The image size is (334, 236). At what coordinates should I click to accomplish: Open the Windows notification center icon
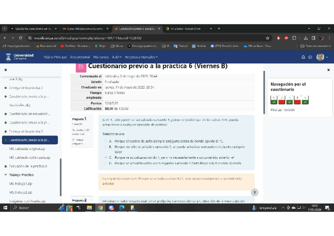click(327, 208)
